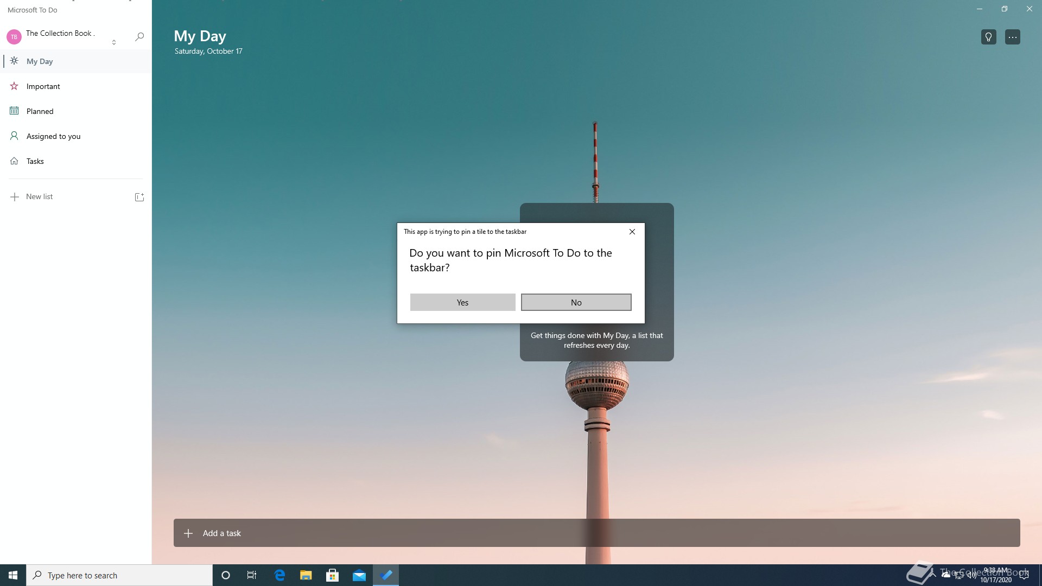Open the Tasks list

[x=76, y=161]
